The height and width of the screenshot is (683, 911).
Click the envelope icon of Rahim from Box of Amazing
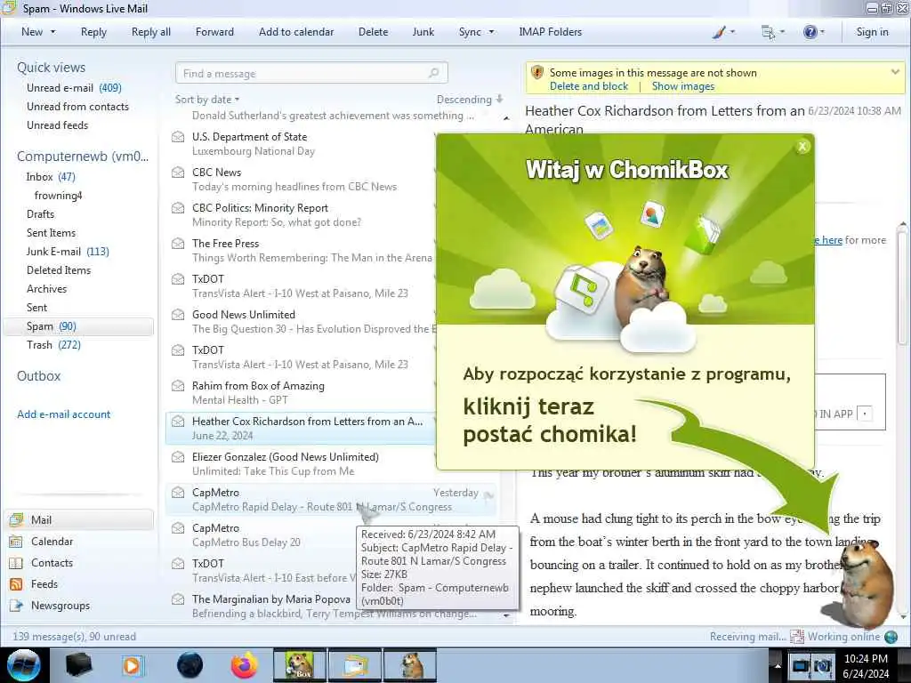(178, 386)
